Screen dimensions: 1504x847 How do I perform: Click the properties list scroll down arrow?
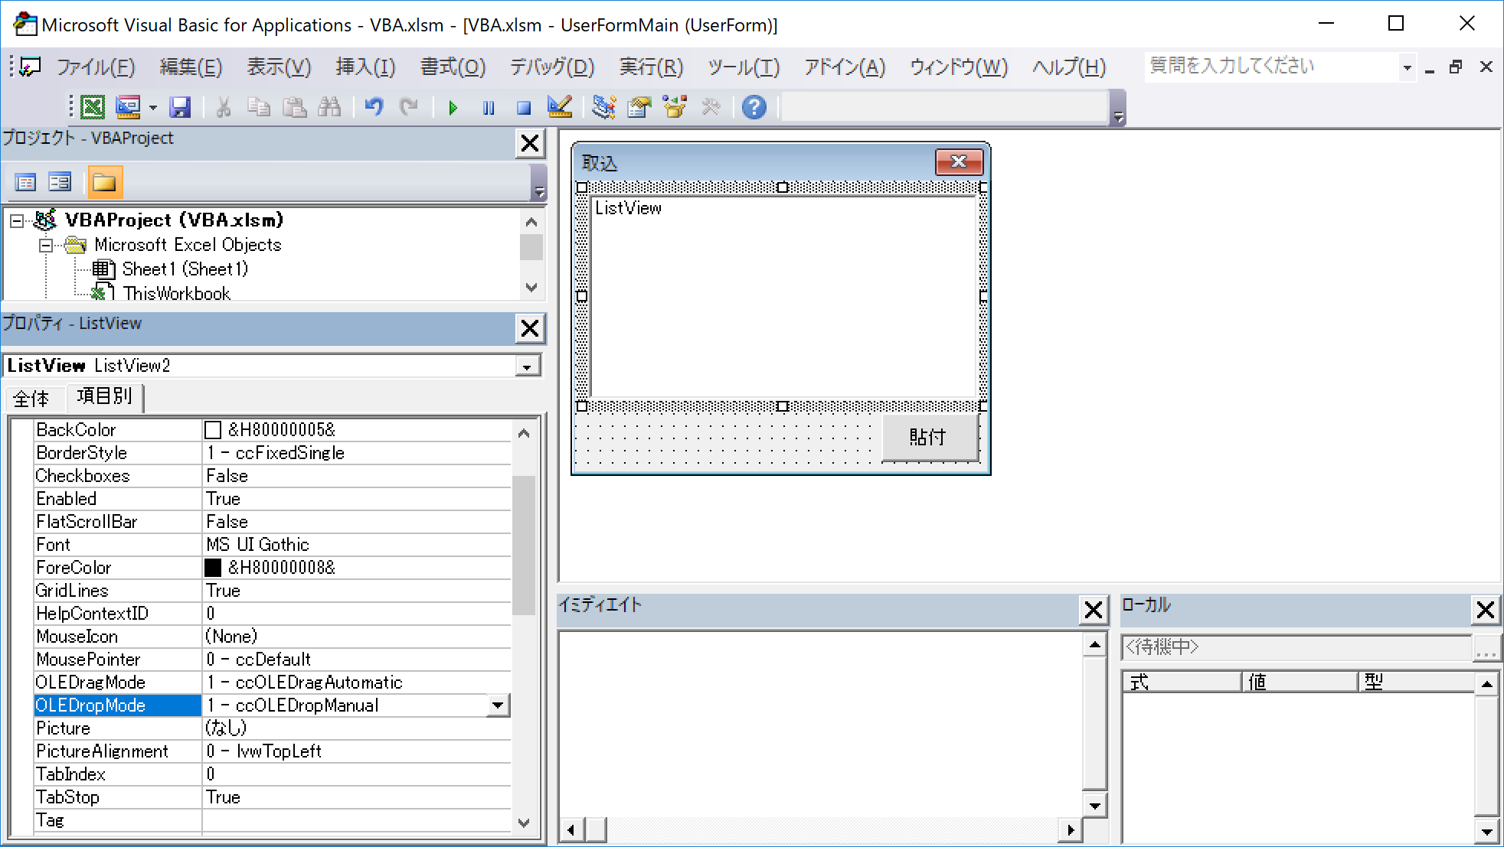click(524, 823)
